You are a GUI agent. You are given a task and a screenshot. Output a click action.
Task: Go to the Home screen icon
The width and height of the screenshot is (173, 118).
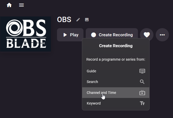pyautogui.click(x=9, y=5)
